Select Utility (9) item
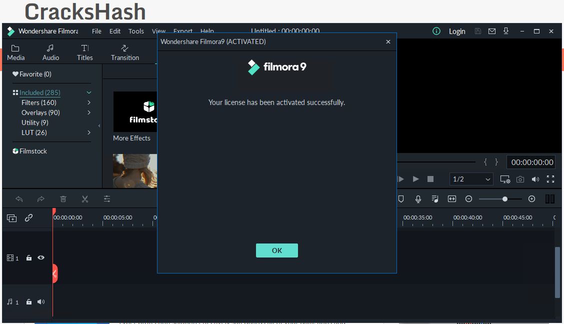The width and height of the screenshot is (564, 324). 35,122
